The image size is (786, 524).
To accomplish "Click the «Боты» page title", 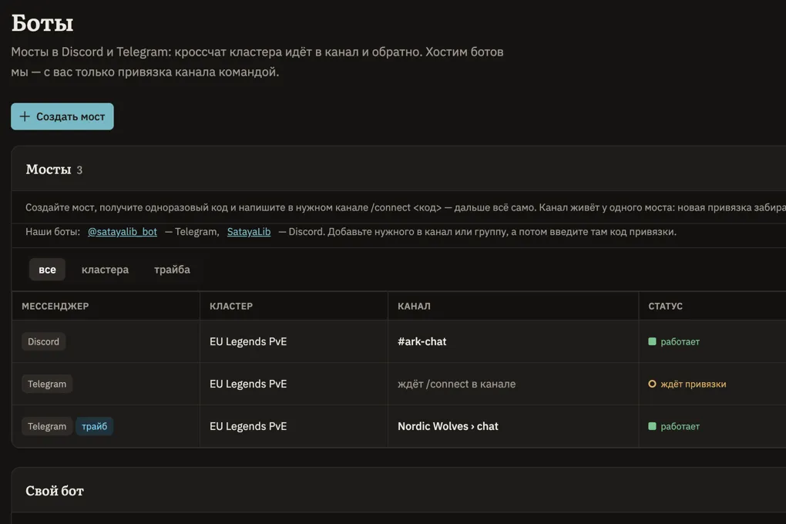I will pyautogui.click(x=42, y=23).
